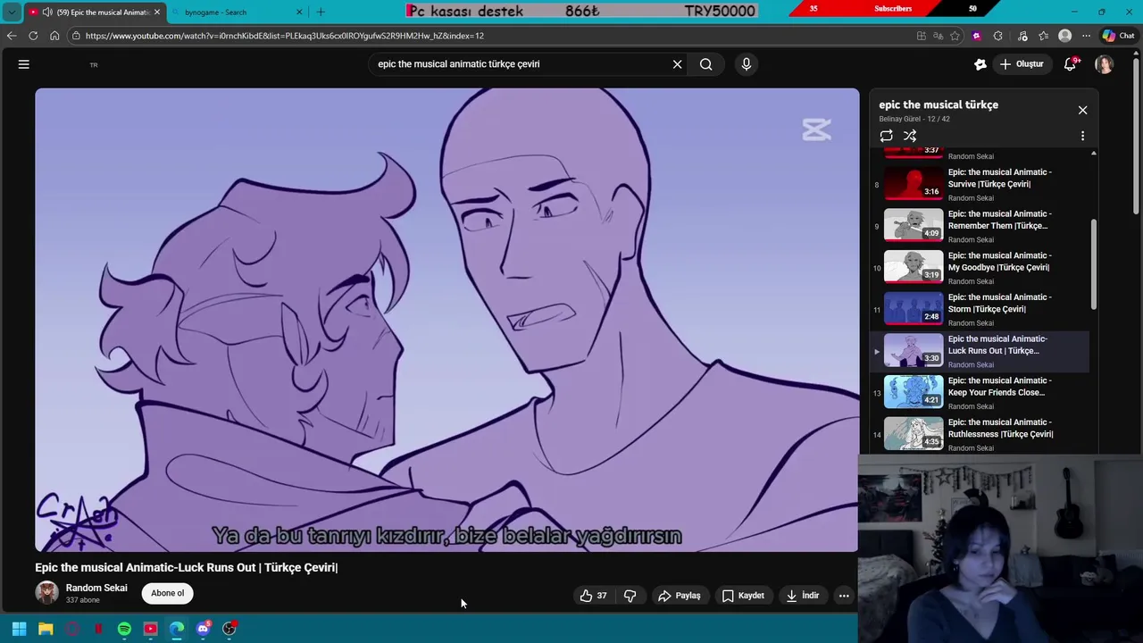1143x643 pixels.
Task: Download the video with İndir
Action: click(802, 596)
